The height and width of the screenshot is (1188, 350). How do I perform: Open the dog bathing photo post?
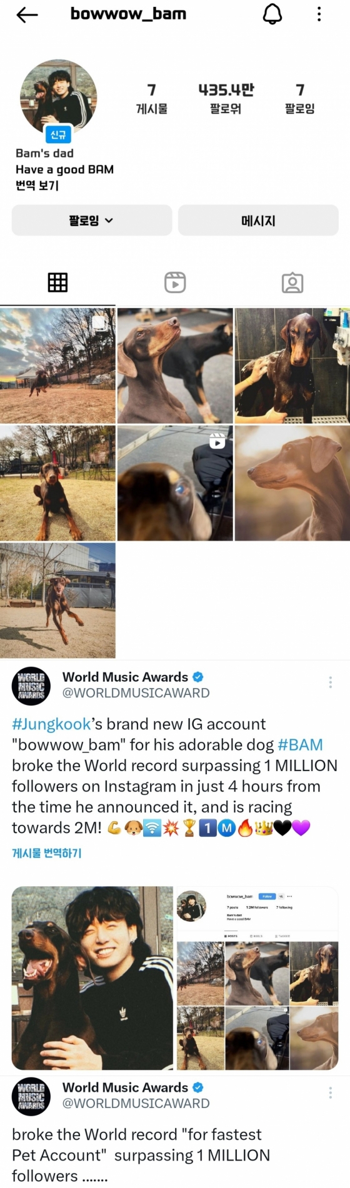click(292, 366)
